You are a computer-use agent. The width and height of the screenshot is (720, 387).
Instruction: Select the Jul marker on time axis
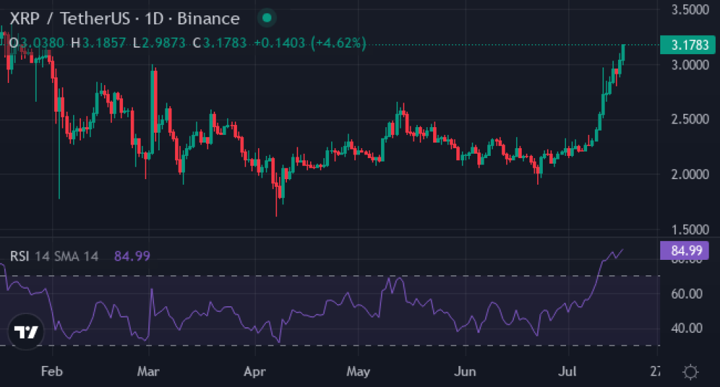click(x=567, y=372)
